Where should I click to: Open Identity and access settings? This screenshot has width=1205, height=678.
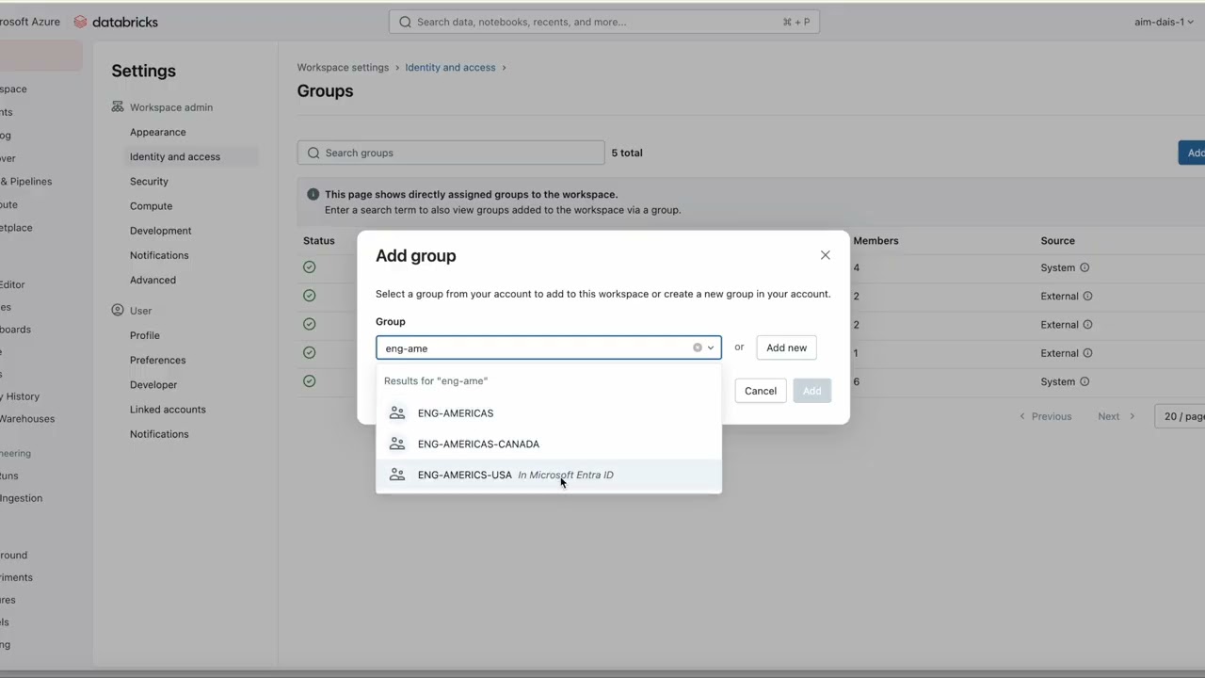[175, 156]
